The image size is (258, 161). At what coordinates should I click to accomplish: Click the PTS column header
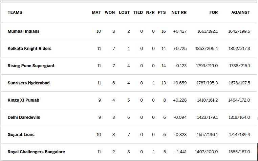tap(162, 12)
